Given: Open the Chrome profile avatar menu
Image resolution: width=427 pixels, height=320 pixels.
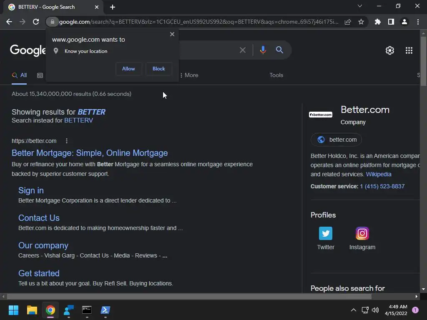Looking at the screenshot, I should (x=404, y=22).
